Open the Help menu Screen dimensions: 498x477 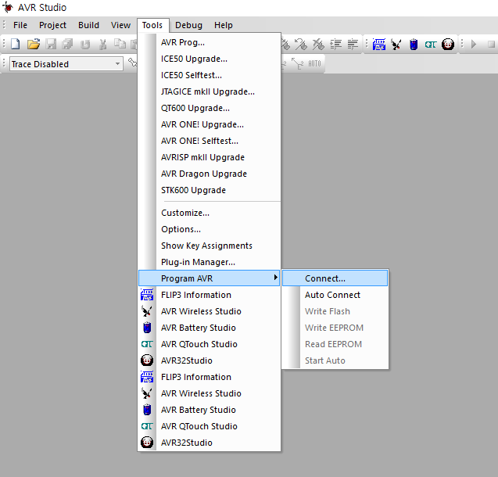(224, 25)
